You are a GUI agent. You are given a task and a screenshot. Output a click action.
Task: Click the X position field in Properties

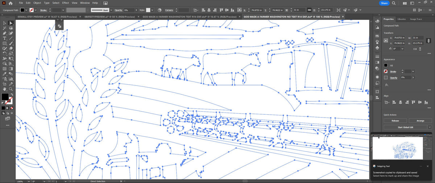tap(399, 38)
